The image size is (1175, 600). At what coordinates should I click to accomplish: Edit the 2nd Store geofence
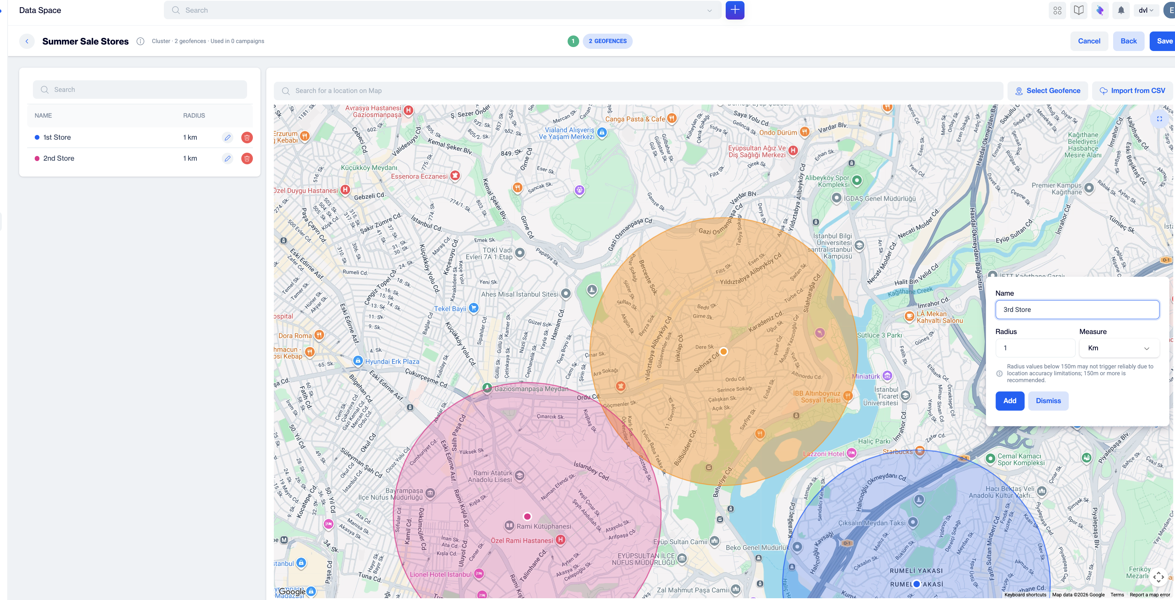coord(228,159)
